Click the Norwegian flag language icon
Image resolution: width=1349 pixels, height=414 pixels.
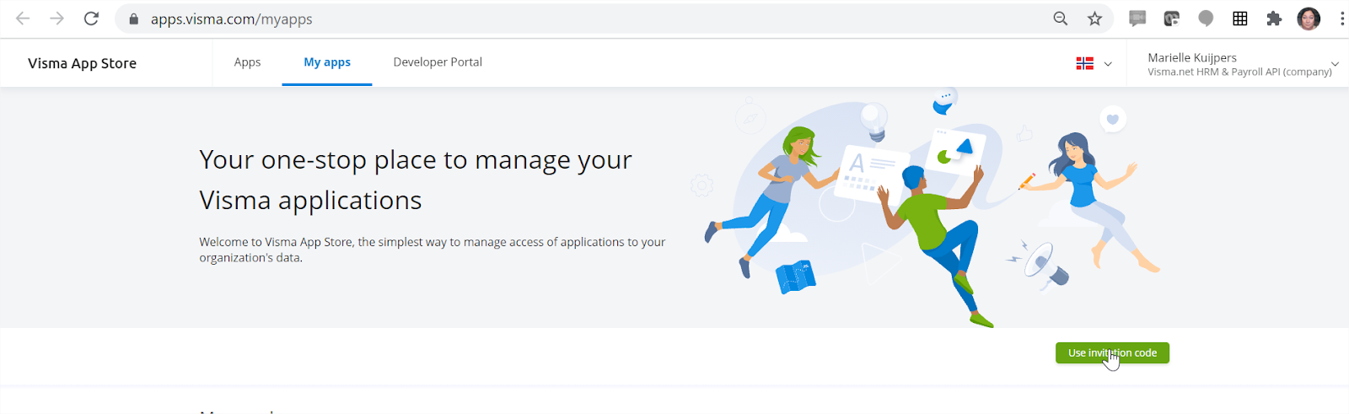point(1085,63)
